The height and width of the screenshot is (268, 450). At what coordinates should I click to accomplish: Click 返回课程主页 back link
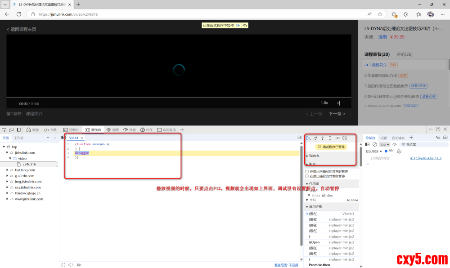(x=21, y=29)
